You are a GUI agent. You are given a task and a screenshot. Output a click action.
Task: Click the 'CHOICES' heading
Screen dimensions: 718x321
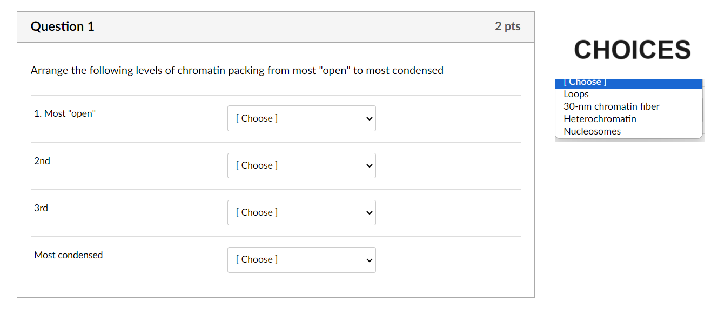click(632, 50)
